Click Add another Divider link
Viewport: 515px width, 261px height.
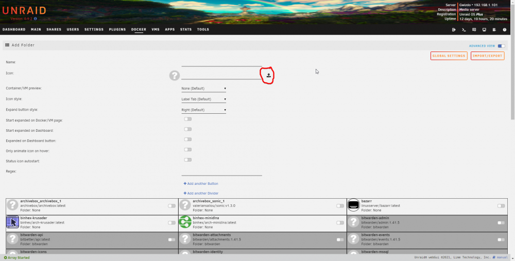[x=201, y=194]
